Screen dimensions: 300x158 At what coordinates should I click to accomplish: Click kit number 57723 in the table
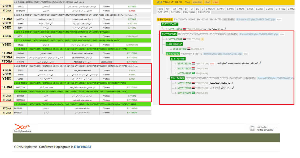click(x=20, y=6)
